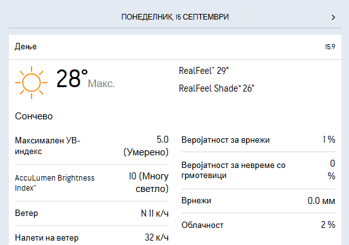Click the N 11 к/ч wind value
Screen dimensions: 349x245
[x=155, y=213]
